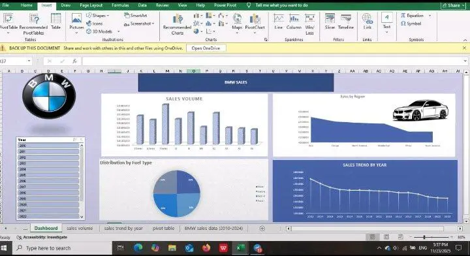The height and width of the screenshot is (256, 470).
Task: Insert a column or bar chart
Action: click(198, 15)
